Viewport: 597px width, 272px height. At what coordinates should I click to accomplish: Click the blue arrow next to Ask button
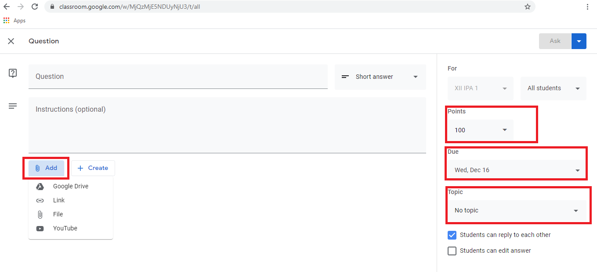click(579, 41)
